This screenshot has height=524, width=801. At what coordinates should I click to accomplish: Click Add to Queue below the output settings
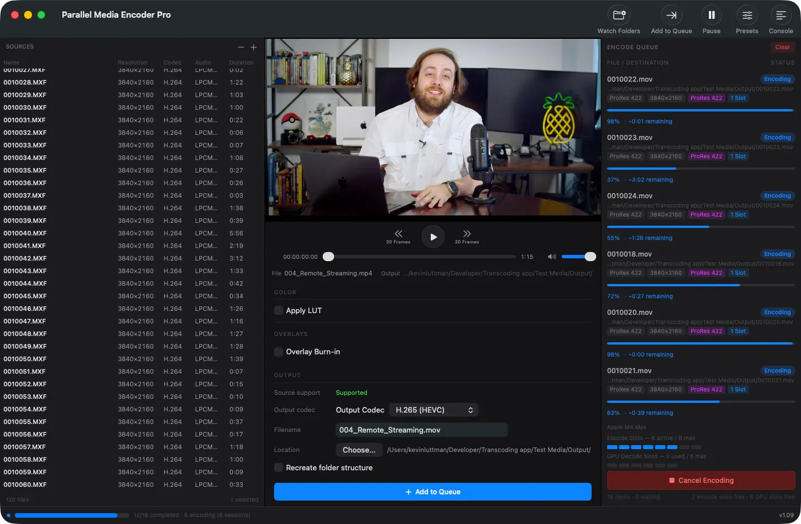433,491
